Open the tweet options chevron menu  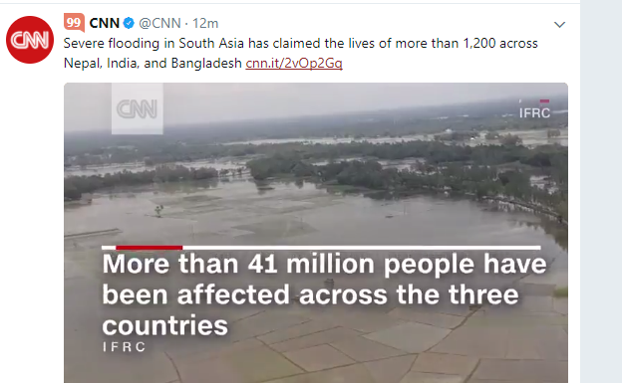(559, 25)
